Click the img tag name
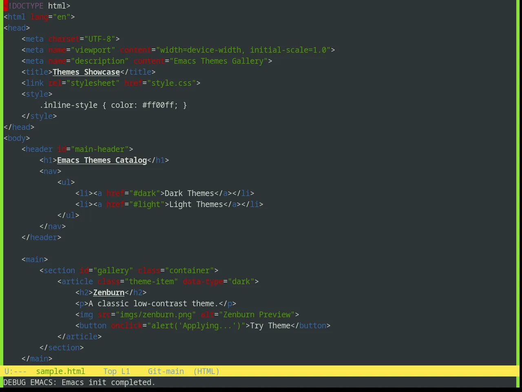This screenshot has height=392, width=522. click(86, 314)
